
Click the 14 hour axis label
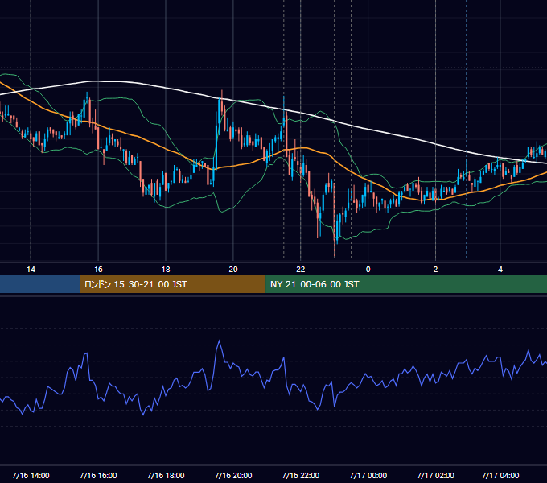click(31, 270)
